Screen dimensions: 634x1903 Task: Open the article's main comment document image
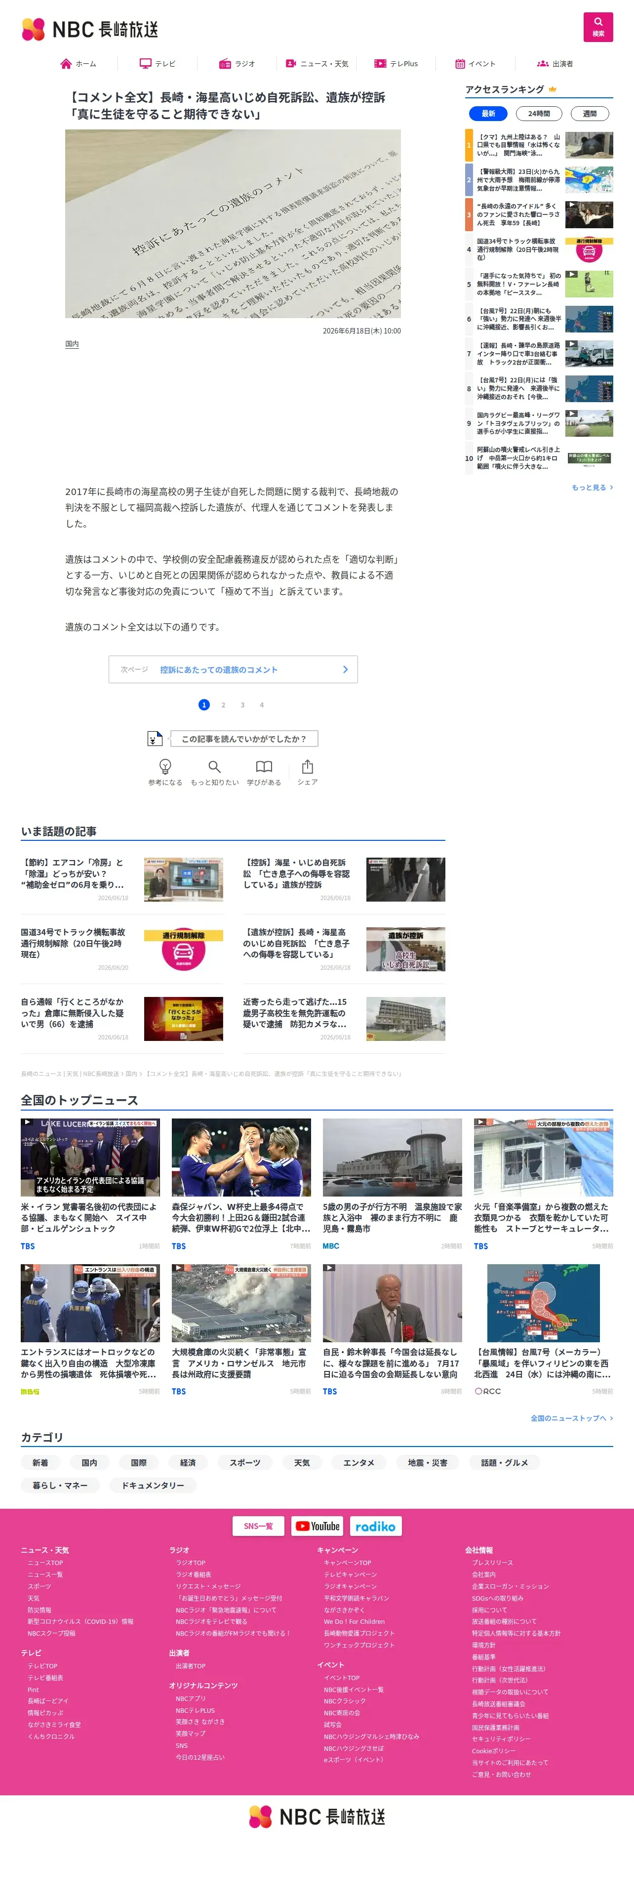pyautogui.click(x=233, y=224)
